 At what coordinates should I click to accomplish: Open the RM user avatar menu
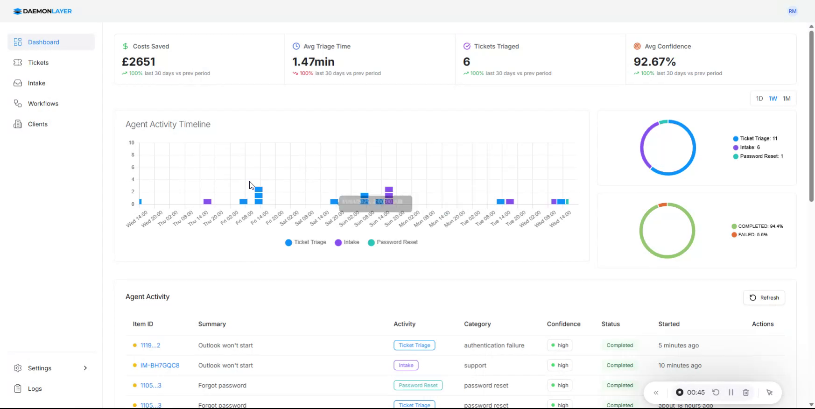pyautogui.click(x=793, y=11)
